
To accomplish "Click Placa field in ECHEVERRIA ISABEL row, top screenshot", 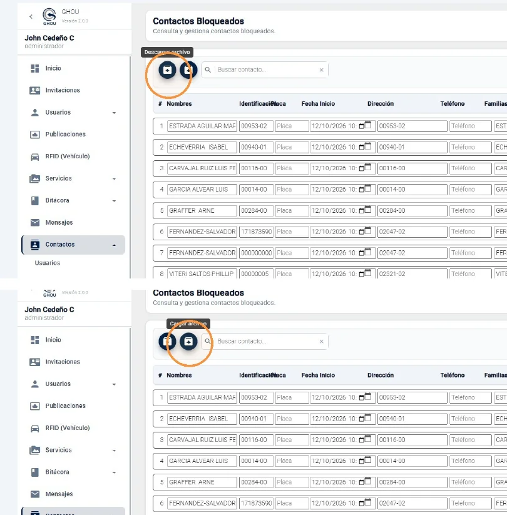I will point(292,147).
